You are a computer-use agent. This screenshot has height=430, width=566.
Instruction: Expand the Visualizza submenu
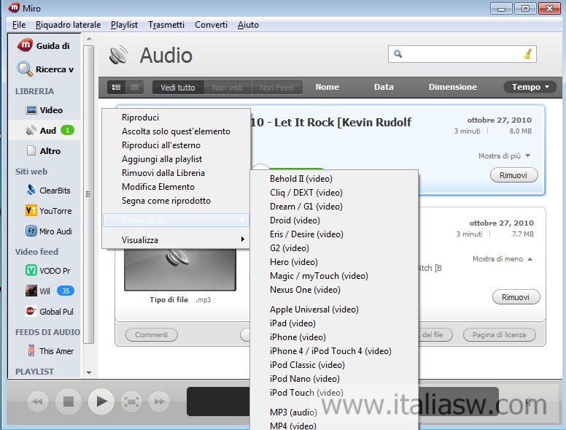coord(177,240)
